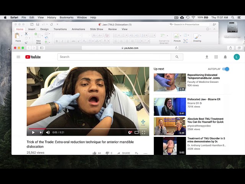Visit Faculty of Medicine Giessen channel
This screenshot has width=245, height=184.
203,82
